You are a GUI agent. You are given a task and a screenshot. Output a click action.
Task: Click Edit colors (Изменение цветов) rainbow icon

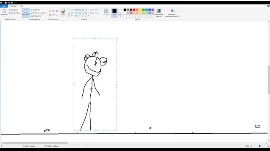[x=159, y=11]
